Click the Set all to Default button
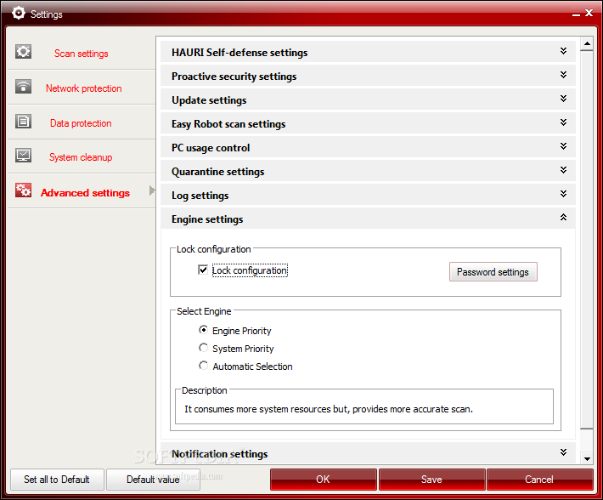 point(57,480)
